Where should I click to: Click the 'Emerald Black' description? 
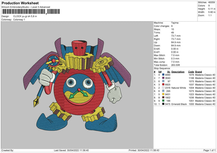click(x=179, y=104)
